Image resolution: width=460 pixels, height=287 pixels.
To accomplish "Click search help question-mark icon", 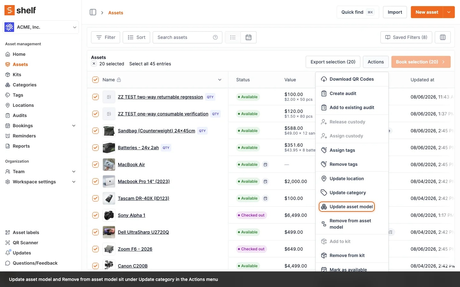I will pos(215,37).
